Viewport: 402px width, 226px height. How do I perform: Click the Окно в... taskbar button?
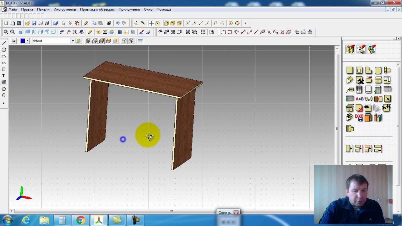(225, 213)
